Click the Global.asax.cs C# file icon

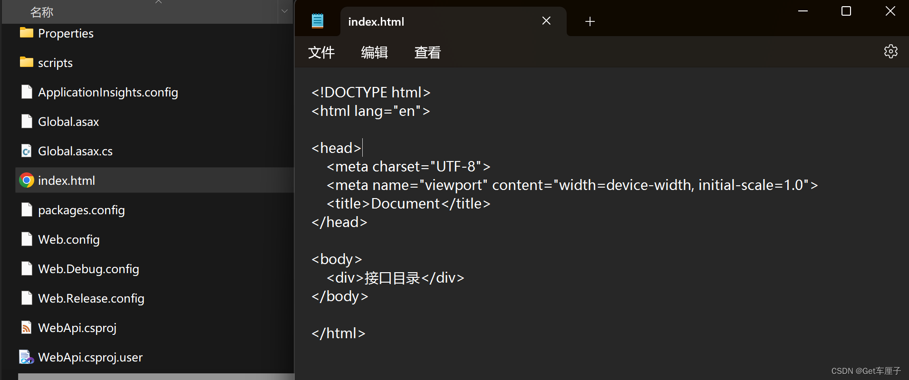(x=27, y=151)
